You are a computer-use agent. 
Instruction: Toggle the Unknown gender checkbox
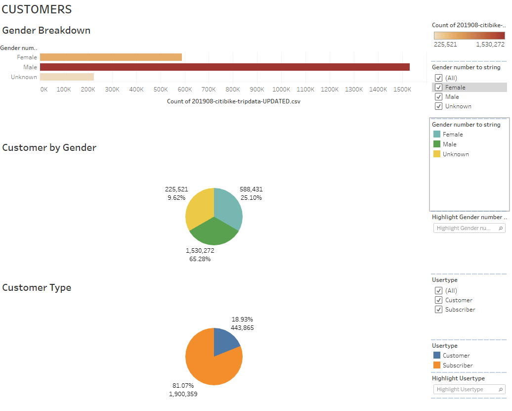point(438,106)
